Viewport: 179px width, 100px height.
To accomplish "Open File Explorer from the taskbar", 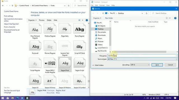I will pyautogui.click(x=13, y=98).
